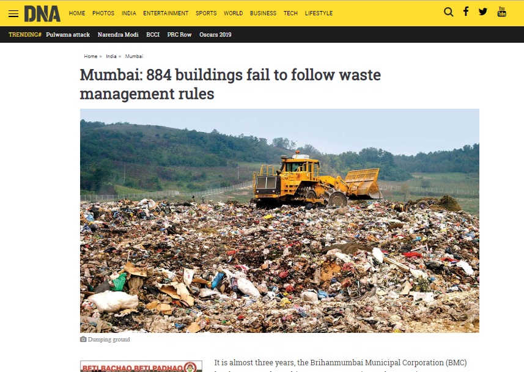The width and height of the screenshot is (524, 372).
Task: Select India in the navigation bar
Action: point(128,13)
